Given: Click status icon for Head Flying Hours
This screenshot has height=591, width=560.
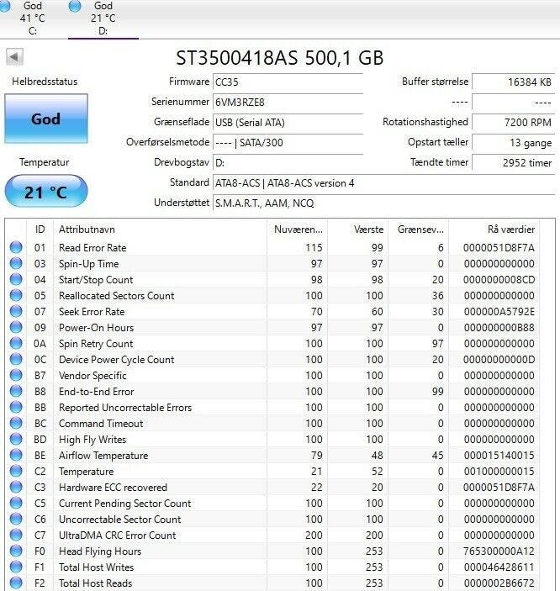Looking at the screenshot, I should tap(16, 551).
